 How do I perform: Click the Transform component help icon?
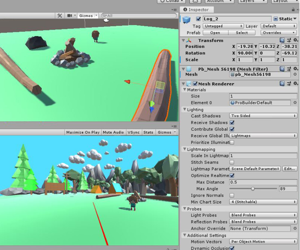(282, 40)
